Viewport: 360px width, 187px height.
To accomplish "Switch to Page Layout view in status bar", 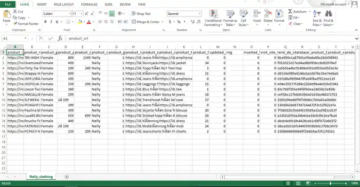I will (x=298, y=183).
